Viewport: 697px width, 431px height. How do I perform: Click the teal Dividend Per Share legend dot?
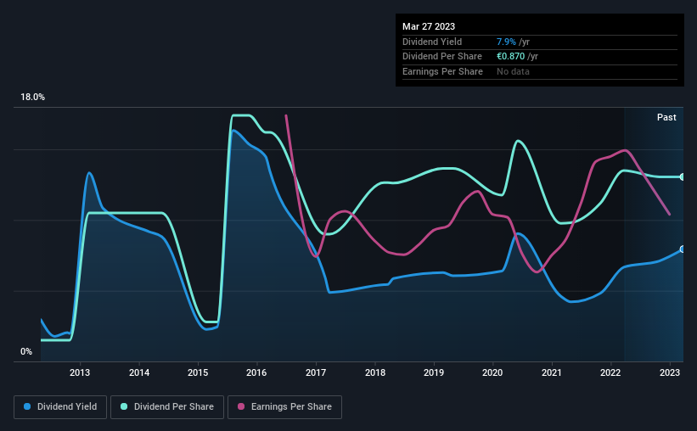coord(124,406)
